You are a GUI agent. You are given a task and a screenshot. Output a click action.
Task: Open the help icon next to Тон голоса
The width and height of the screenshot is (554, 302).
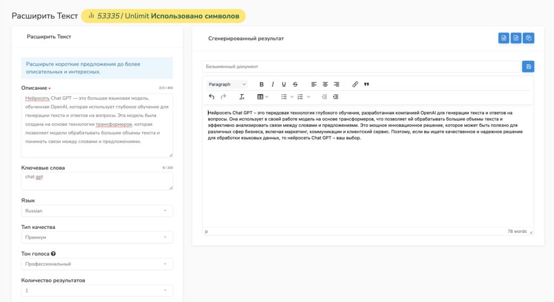click(x=54, y=254)
